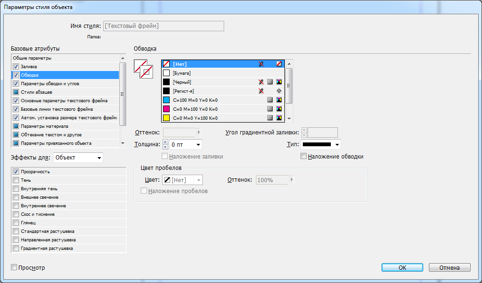Enable Внешнее свечение effect checkbox
The image size is (482, 283).
[16, 197]
